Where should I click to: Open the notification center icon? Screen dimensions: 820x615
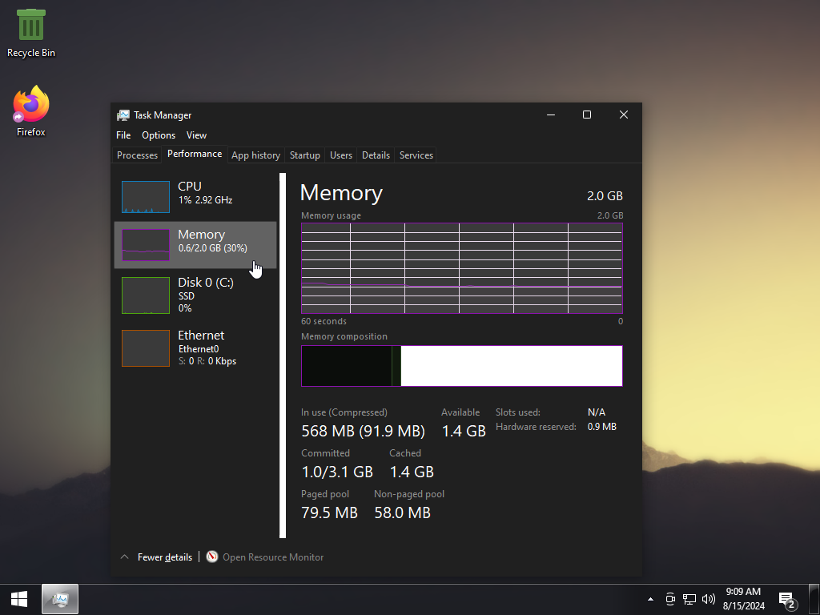click(786, 599)
